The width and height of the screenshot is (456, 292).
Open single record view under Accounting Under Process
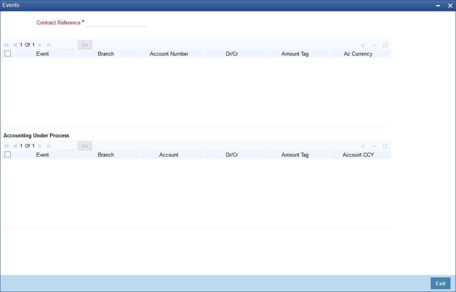(x=385, y=146)
